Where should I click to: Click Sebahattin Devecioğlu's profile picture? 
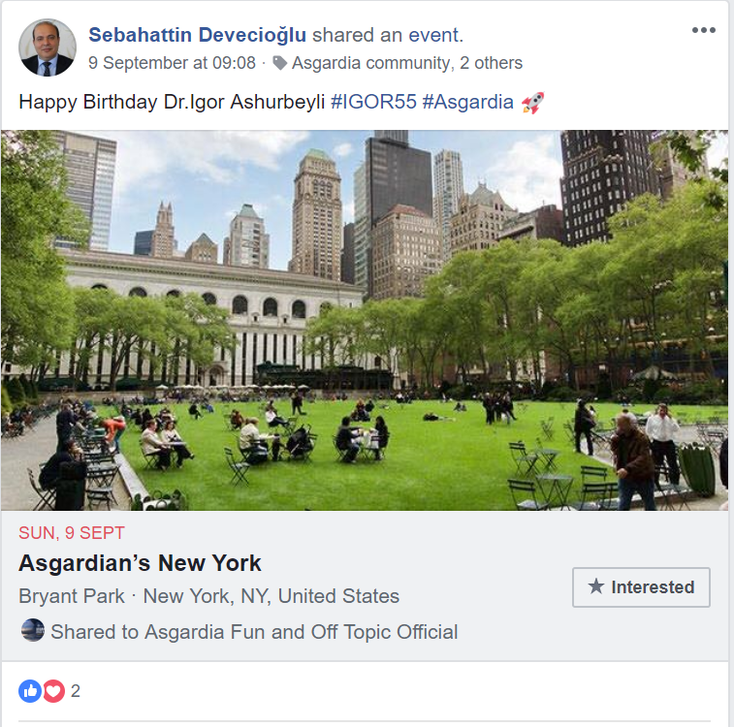48,47
